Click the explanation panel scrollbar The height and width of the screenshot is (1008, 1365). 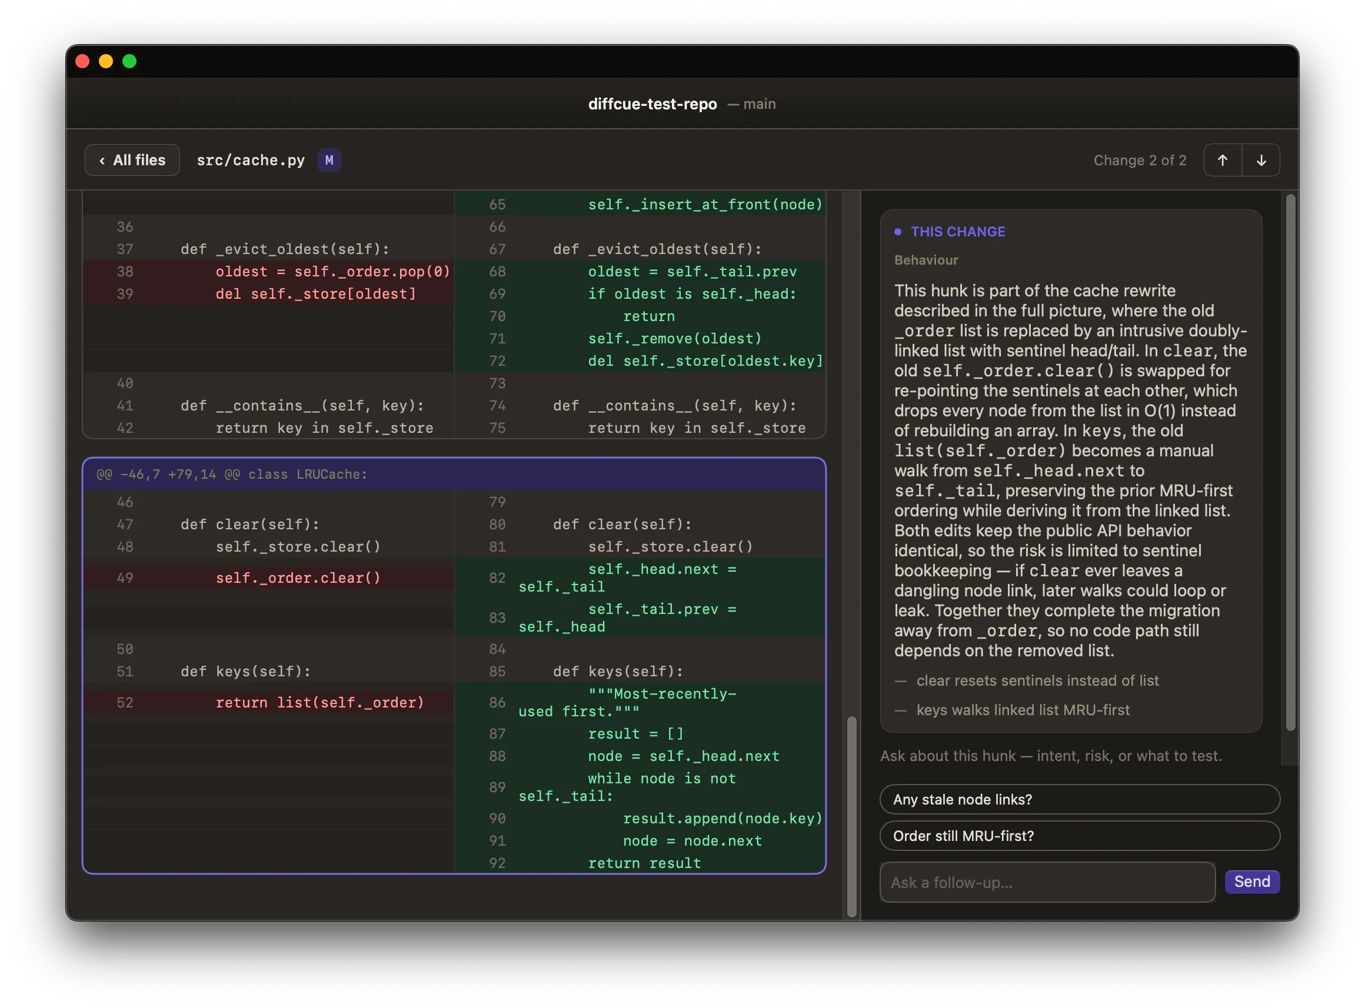(1290, 462)
